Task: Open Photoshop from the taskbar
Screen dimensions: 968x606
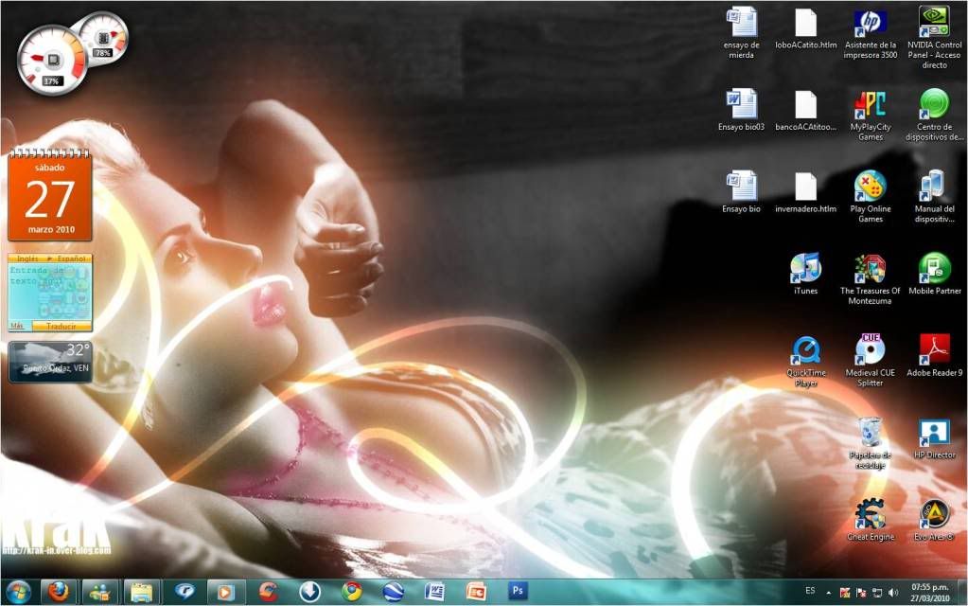Action: pos(518,592)
